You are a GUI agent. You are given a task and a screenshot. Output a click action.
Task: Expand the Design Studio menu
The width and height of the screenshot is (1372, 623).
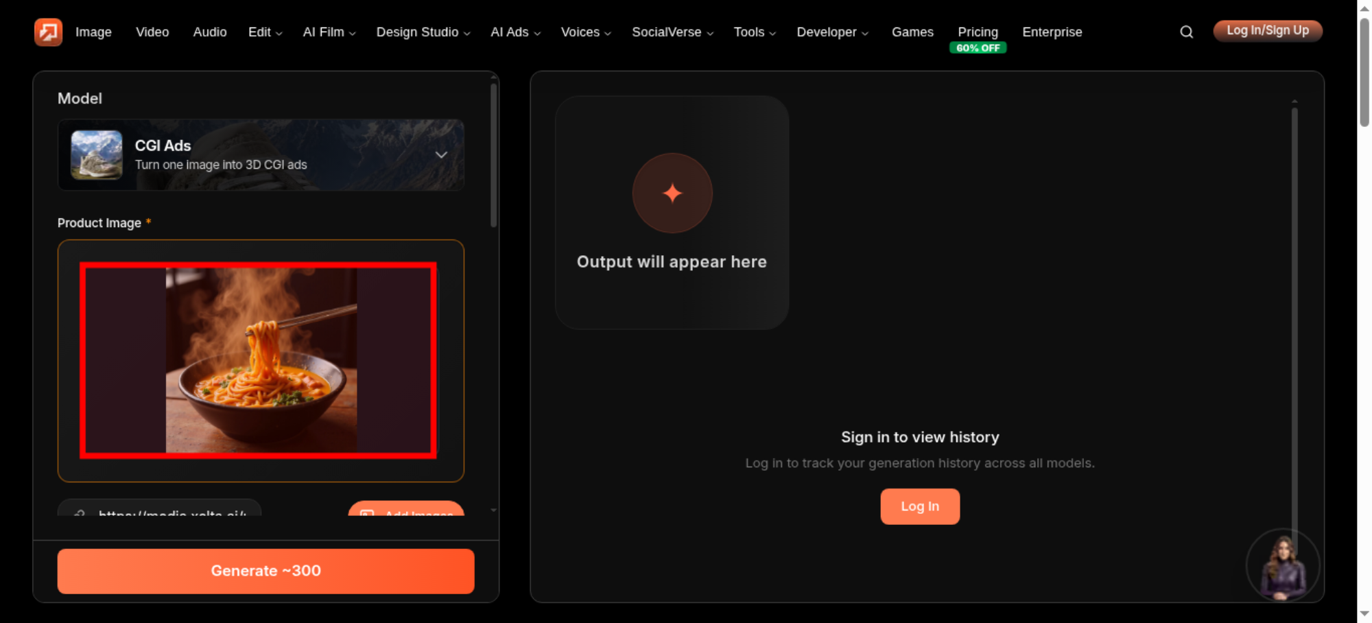[x=423, y=32]
